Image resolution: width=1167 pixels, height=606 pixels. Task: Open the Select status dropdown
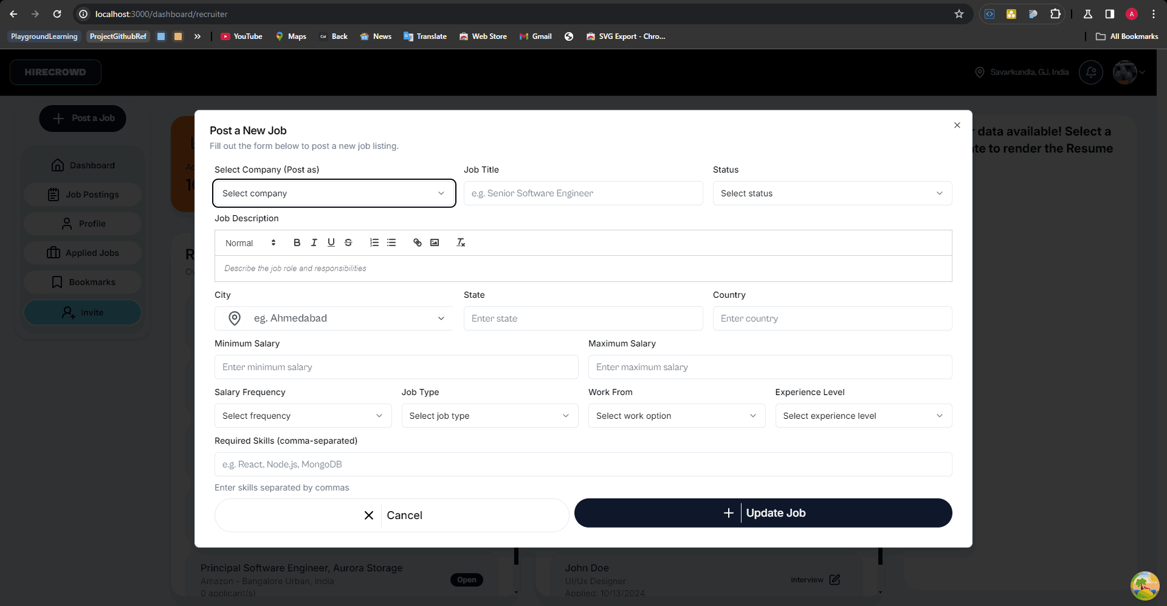(832, 193)
